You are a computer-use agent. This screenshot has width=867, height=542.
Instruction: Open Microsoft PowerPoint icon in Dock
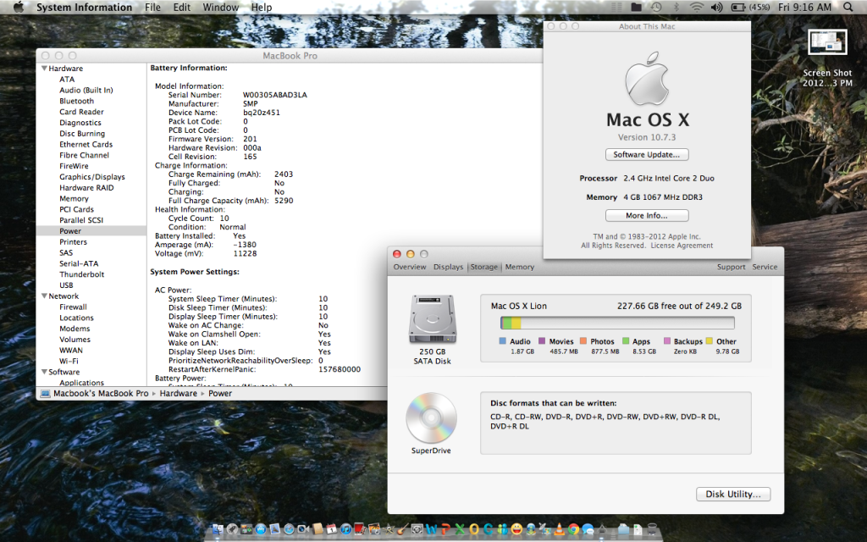click(445, 529)
